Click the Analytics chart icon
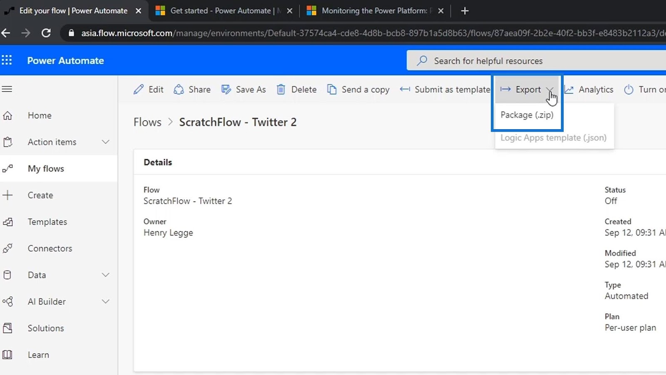 (x=569, y=90)
